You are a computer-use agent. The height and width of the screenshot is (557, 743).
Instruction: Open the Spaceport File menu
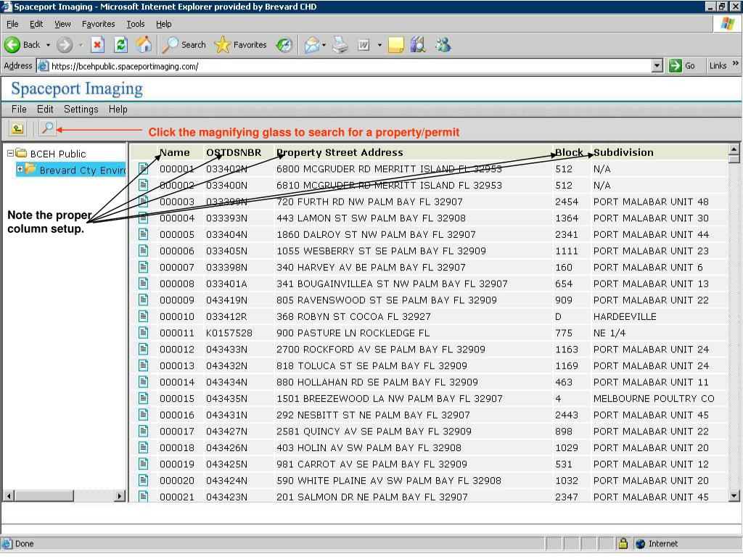(19, 109)
